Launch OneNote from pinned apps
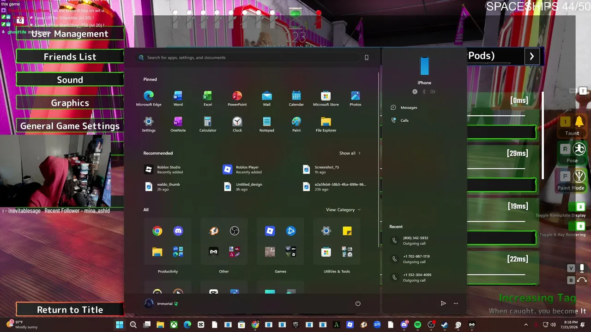 178,125
